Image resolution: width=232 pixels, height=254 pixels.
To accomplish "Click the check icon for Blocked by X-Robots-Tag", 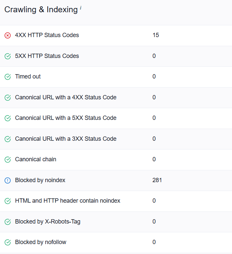I will (8, 222).
